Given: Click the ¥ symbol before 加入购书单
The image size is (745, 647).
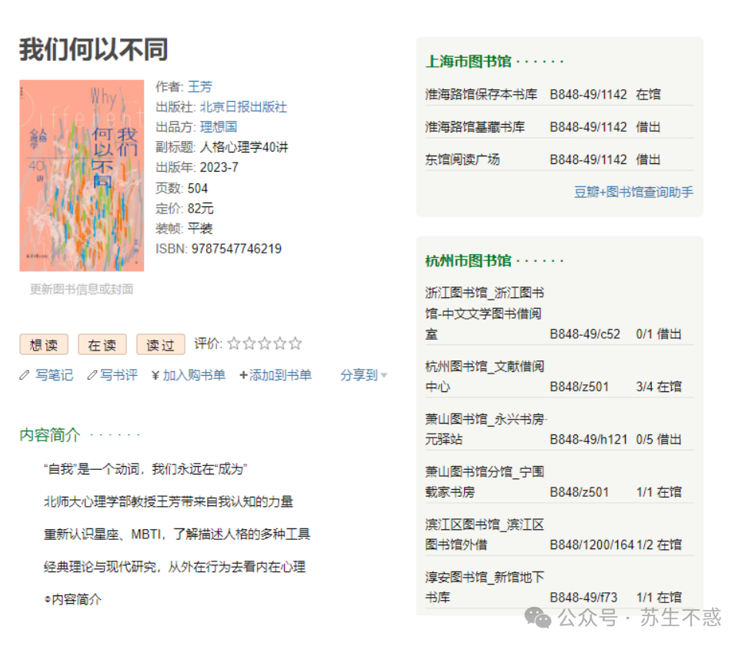Looking at the screenshot, I should 155,375.
